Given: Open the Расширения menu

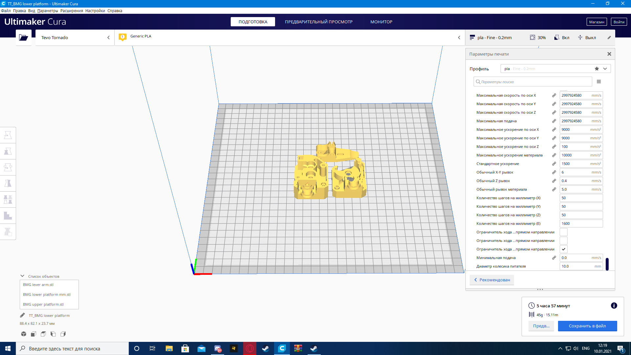Looking at the screenshot, I should tap(72, 11).
